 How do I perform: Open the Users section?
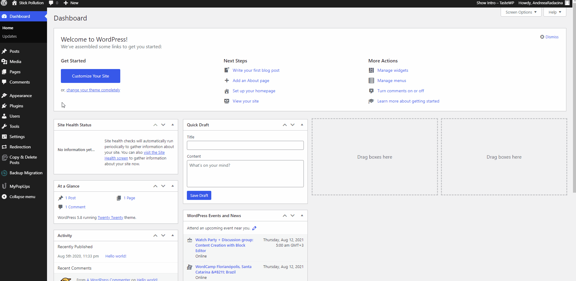pyautogui.click(x=14, y=116)
